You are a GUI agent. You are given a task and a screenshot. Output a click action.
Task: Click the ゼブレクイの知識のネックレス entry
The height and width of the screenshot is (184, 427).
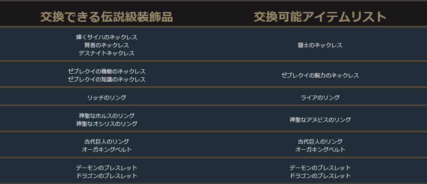106,80
